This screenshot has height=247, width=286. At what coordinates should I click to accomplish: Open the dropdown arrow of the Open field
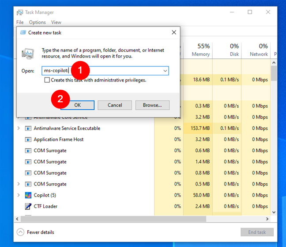click(165, 71)
